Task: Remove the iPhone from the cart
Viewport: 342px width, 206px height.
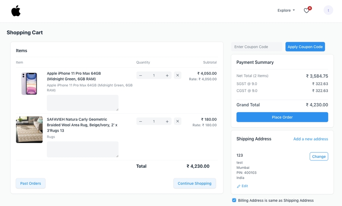Action: pos(177,75)
